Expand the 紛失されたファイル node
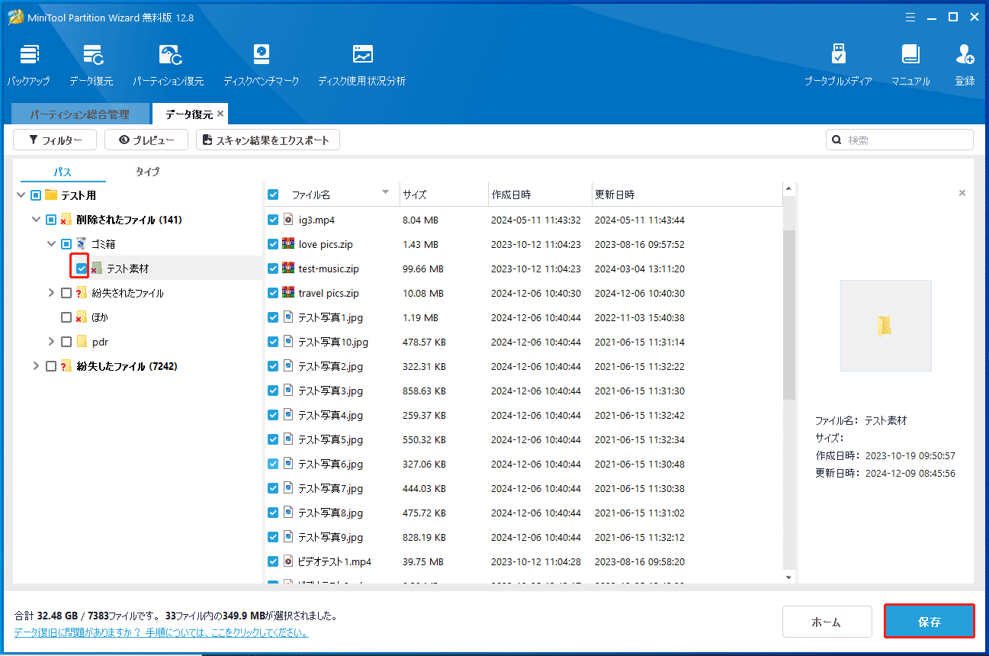Viewport: 989px width, 656px height. [x=51, y=293]
